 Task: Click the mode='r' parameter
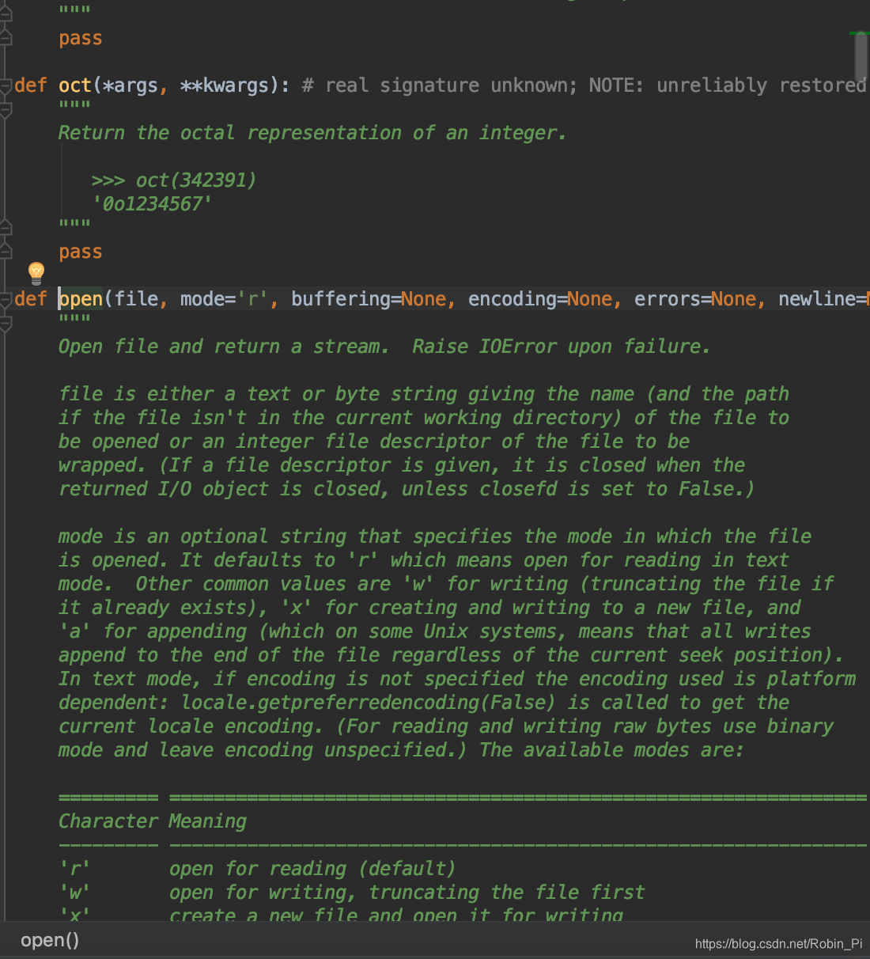coord(225,299)
